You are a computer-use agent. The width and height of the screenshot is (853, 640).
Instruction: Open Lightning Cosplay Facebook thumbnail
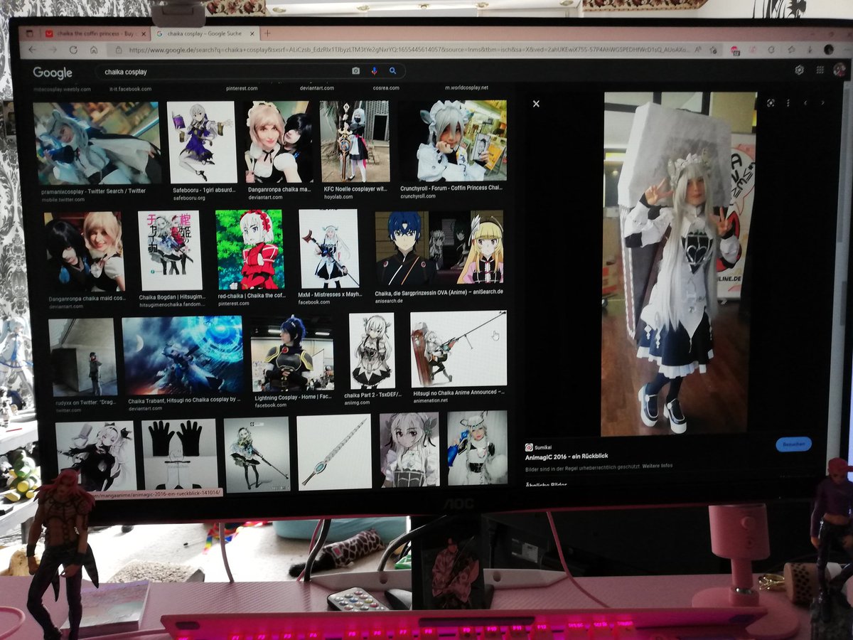[292, 353]
